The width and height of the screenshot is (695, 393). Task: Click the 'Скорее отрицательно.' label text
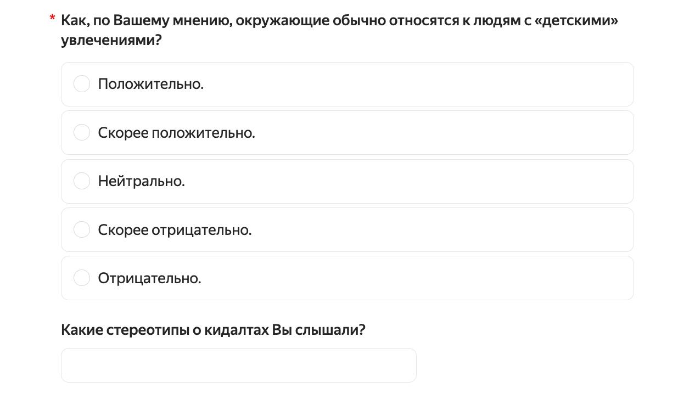(175, 230)
